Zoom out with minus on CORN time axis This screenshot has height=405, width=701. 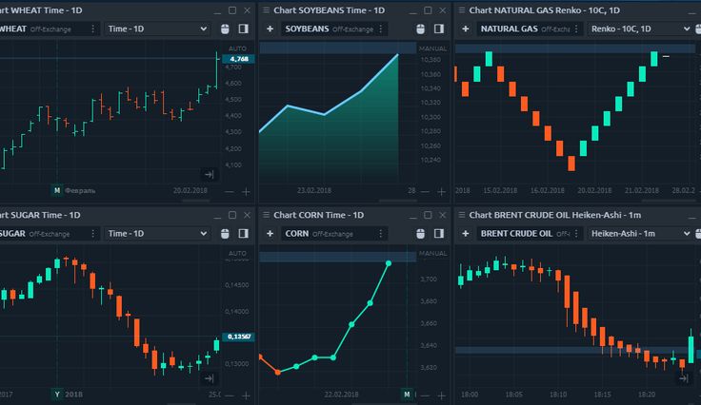tap(426, 394)
